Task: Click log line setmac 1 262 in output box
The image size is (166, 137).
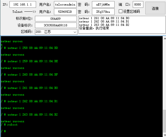Action: pyautogui.click(x=104, y=21)
